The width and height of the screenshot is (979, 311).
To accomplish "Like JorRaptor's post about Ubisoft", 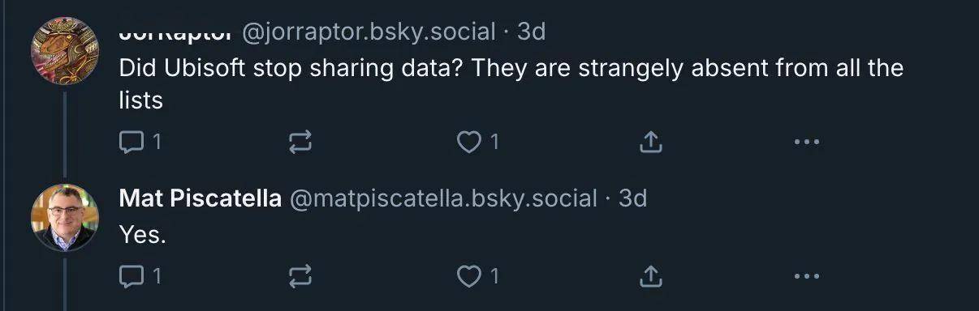I will (x=477, y=143).
